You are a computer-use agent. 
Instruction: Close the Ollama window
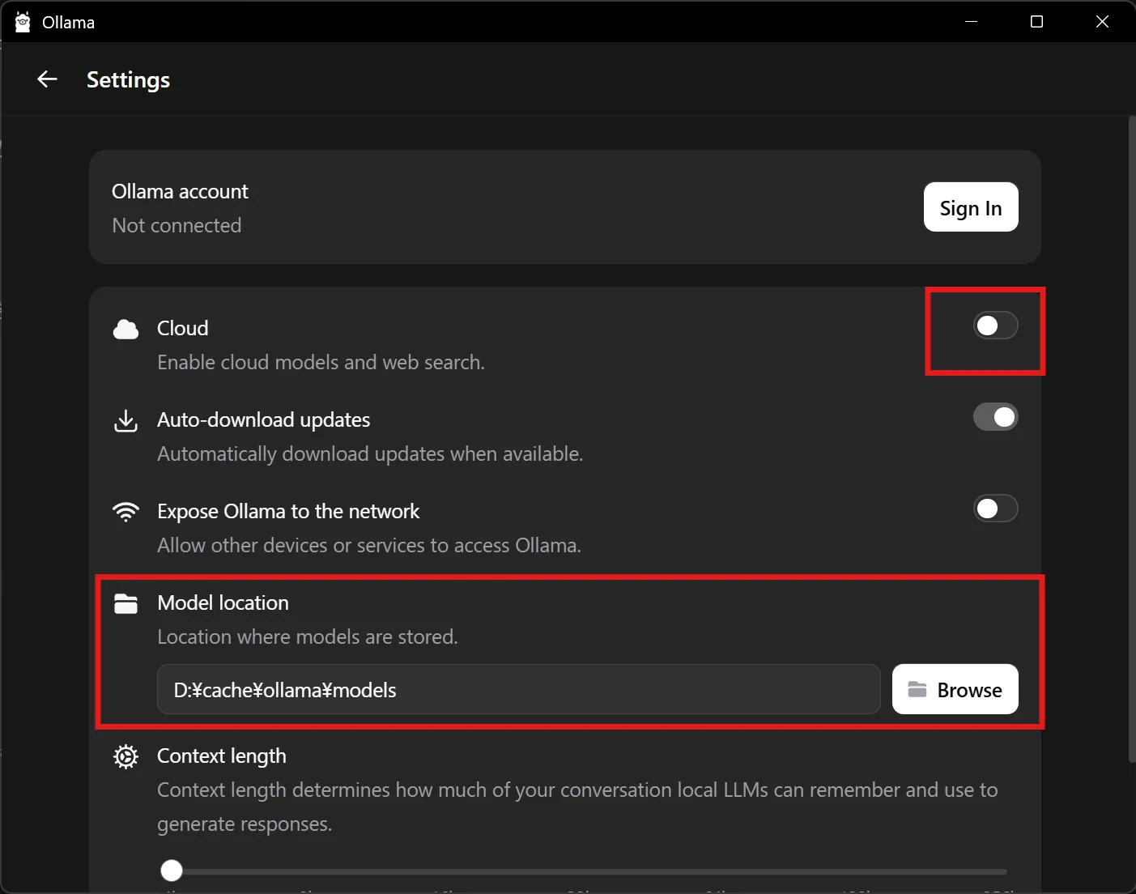coord(1102,22)
